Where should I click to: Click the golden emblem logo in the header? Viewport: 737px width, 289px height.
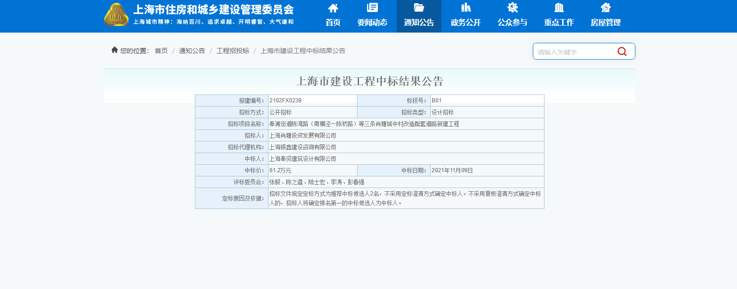pyautogui.click(x=116, y=14)
